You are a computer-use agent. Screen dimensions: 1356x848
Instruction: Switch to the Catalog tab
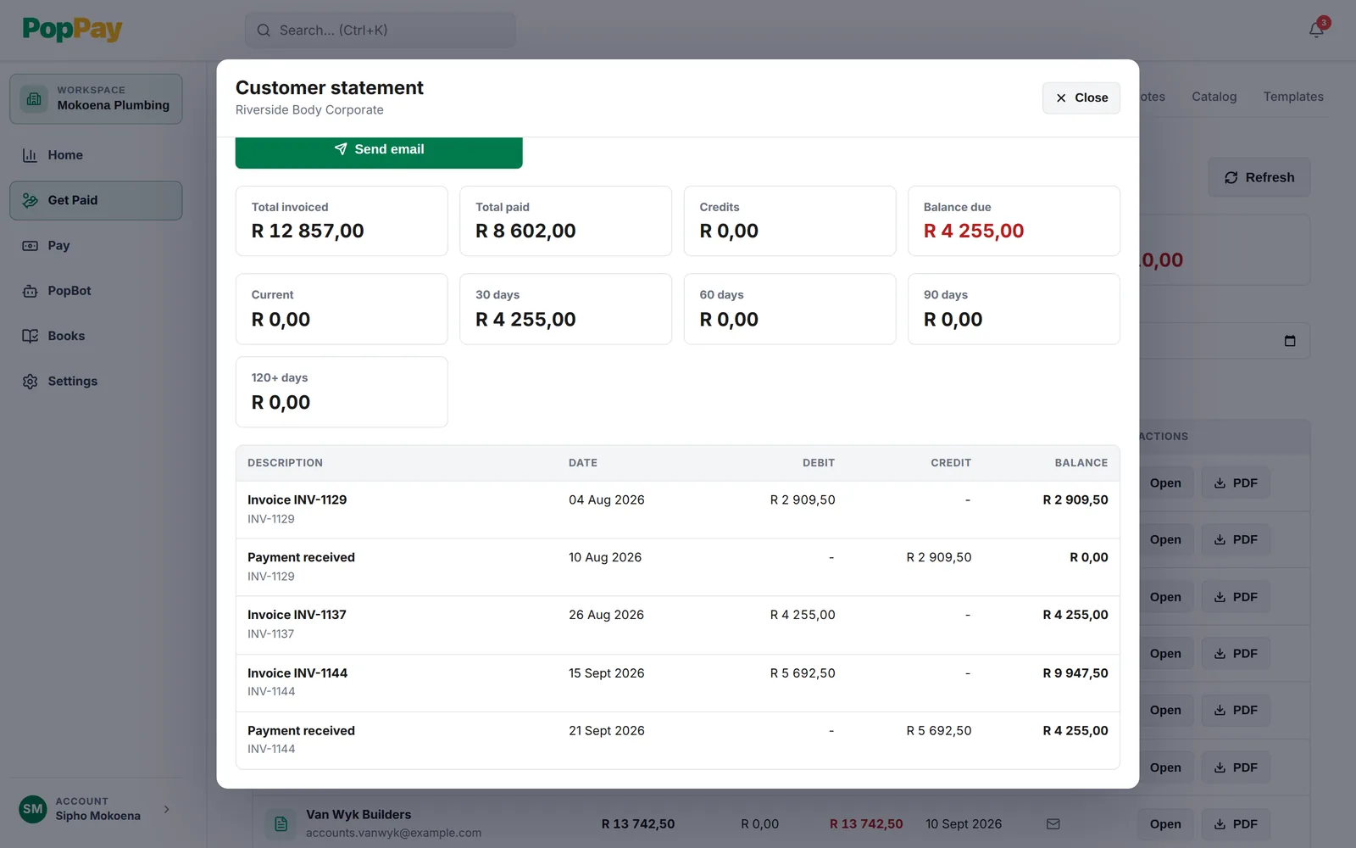pyautogui.click(x=1214, y=97)
